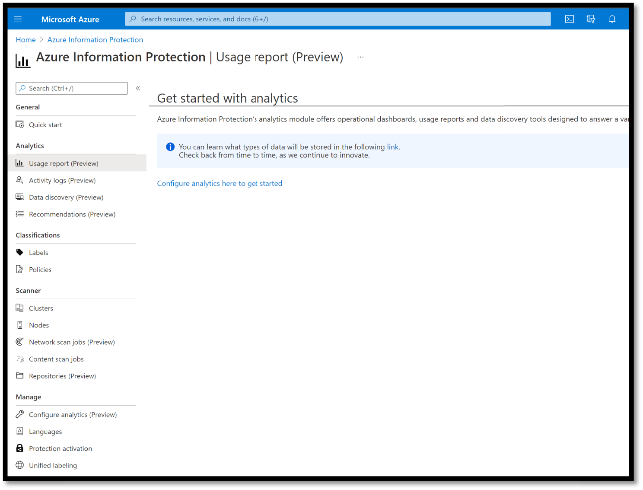Click the Network scan jobs radar icon
Viewport: 643px width, 490px height.
(x=19, y=342)
